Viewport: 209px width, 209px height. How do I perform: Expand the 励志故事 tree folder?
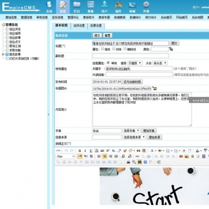point(3,54)
